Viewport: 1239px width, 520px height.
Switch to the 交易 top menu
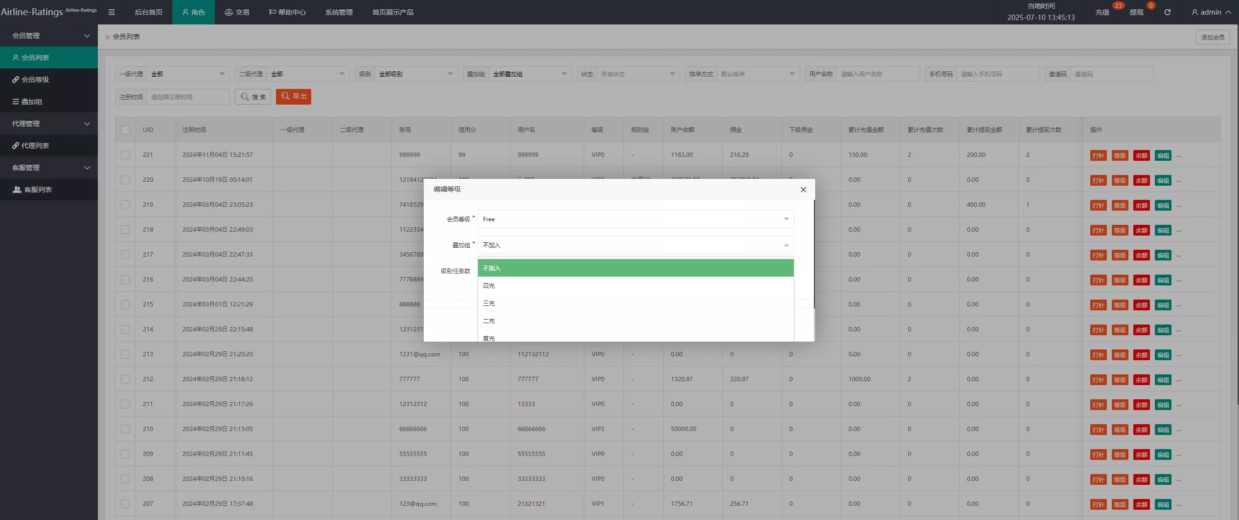[x=237, y=12]
